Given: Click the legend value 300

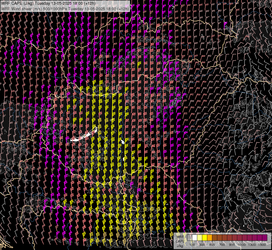Looking at the screenshot, I should tap(202, 245).
